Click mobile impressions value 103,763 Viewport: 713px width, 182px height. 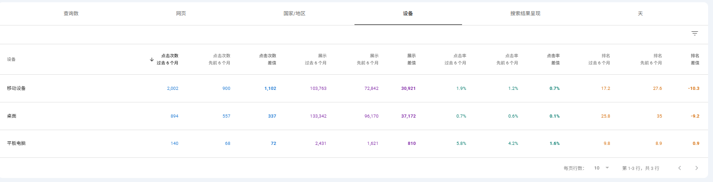[x=318, y=89]
